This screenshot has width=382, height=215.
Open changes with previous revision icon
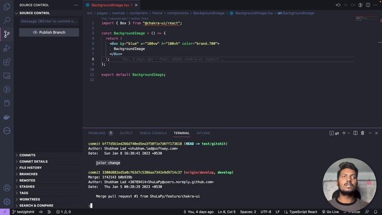pos(338,5)
